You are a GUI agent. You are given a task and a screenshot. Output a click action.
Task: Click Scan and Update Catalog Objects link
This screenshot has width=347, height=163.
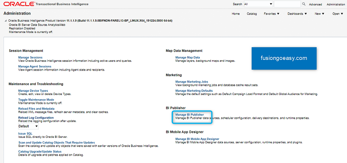coord(56,142)
